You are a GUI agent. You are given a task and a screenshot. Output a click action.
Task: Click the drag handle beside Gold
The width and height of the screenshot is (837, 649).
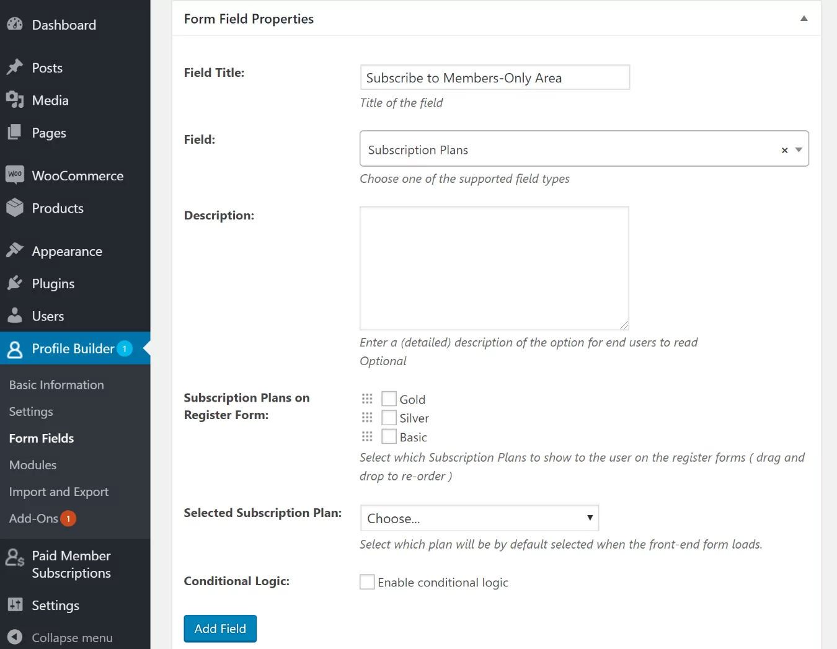point(367,399)
